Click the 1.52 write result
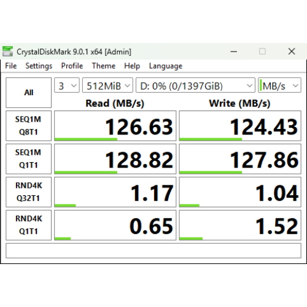The height and width of the screenshot is (307, 307). [x=240, y=225]
